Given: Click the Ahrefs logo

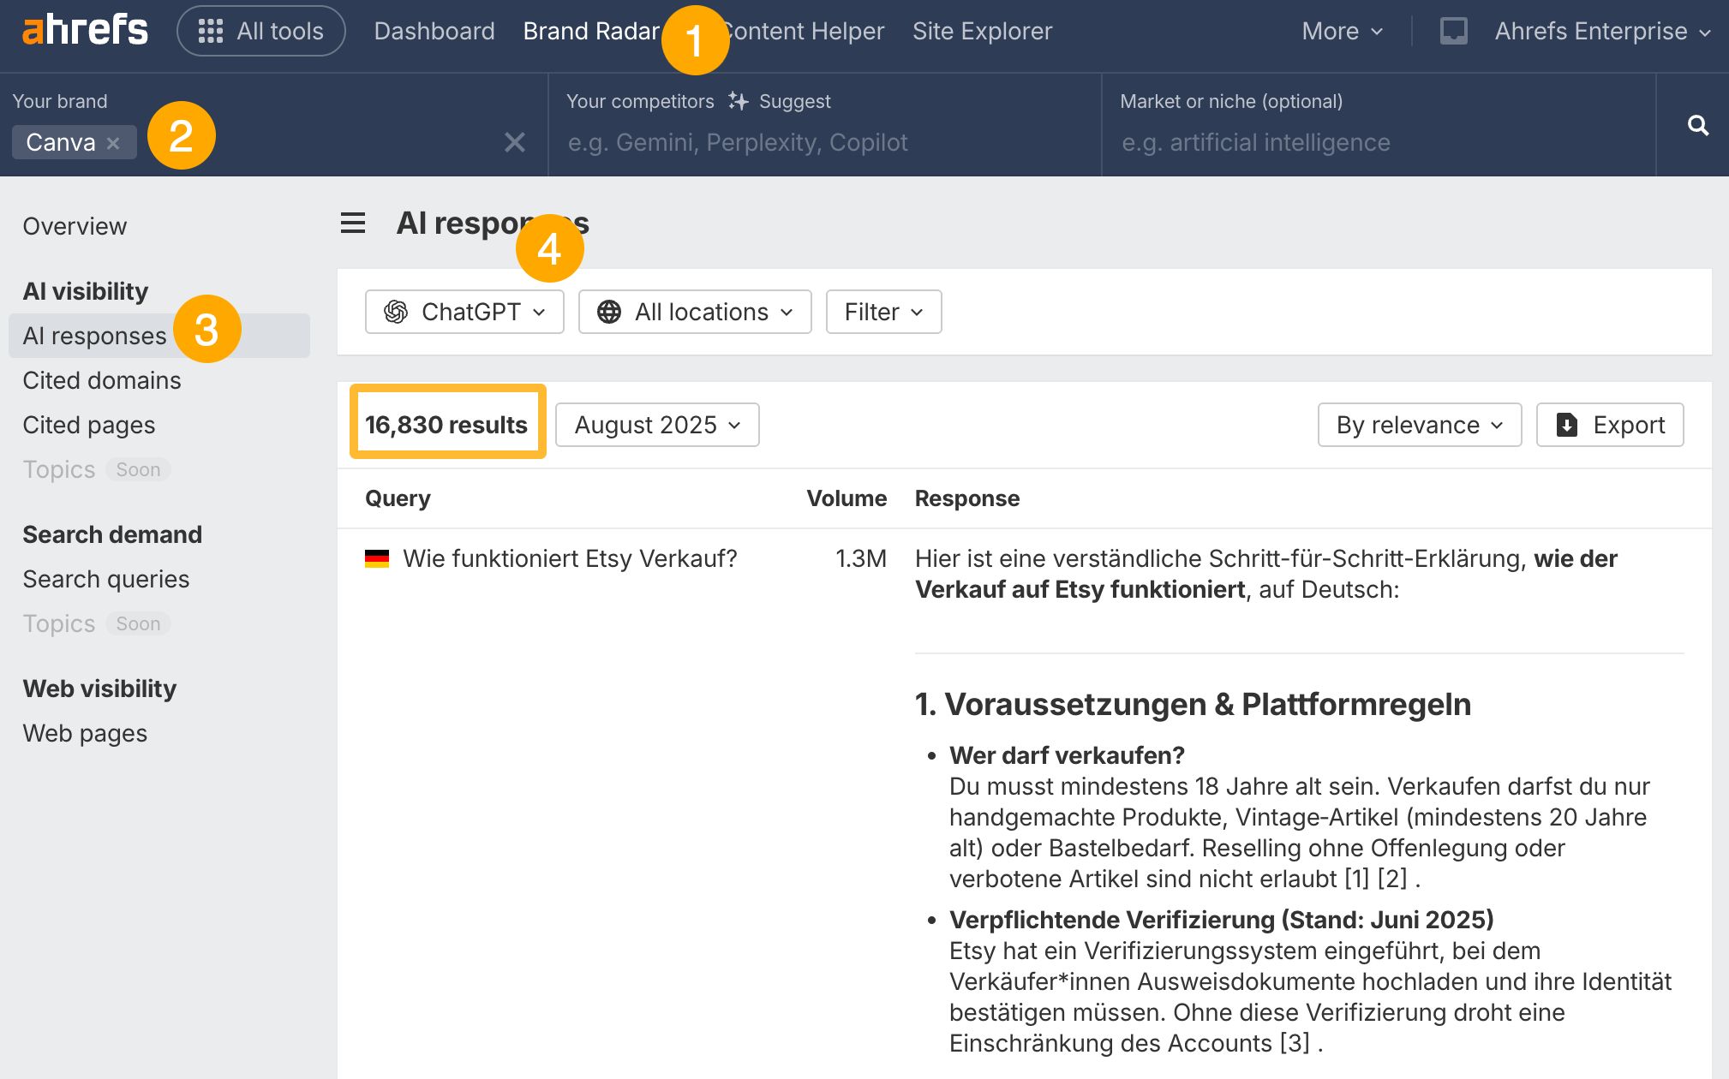Looking at the screenshot, I should 85,31.
